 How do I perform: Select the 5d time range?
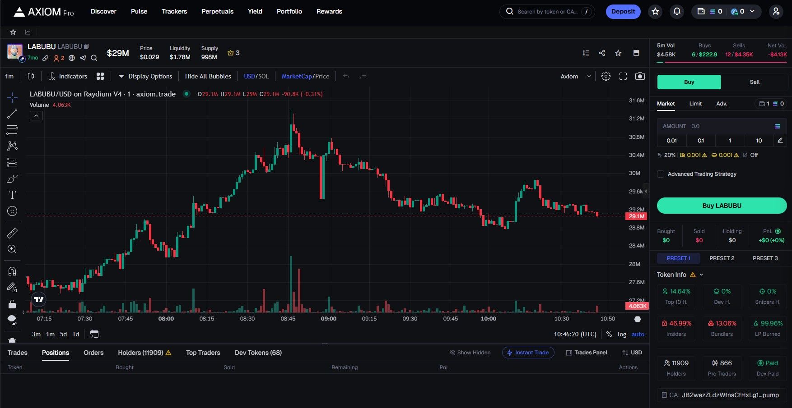click(x=63, y=335)
